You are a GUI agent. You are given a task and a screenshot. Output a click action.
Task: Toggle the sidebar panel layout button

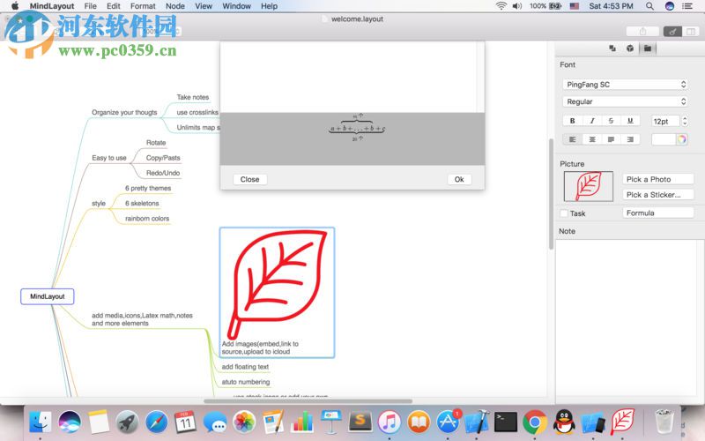[691, 32]
